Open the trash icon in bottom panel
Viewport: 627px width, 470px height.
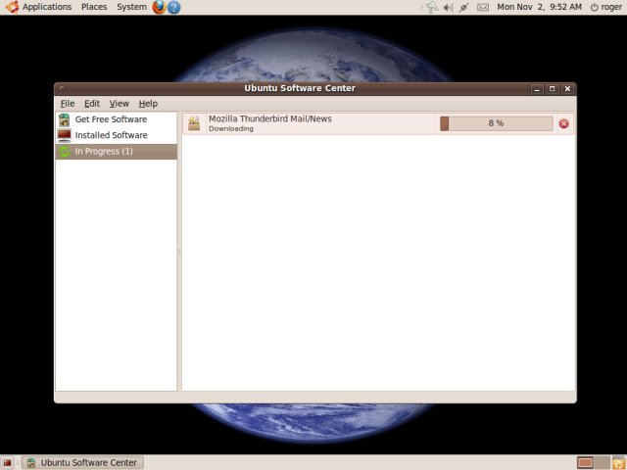619,463
